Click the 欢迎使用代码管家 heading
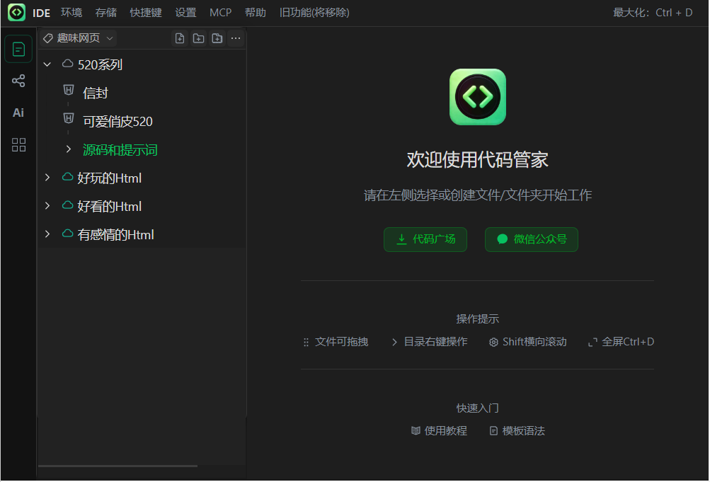This screenshot has height=482, width=710. coord(477,160)
